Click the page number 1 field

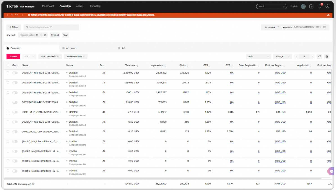[x=304, y=57]
